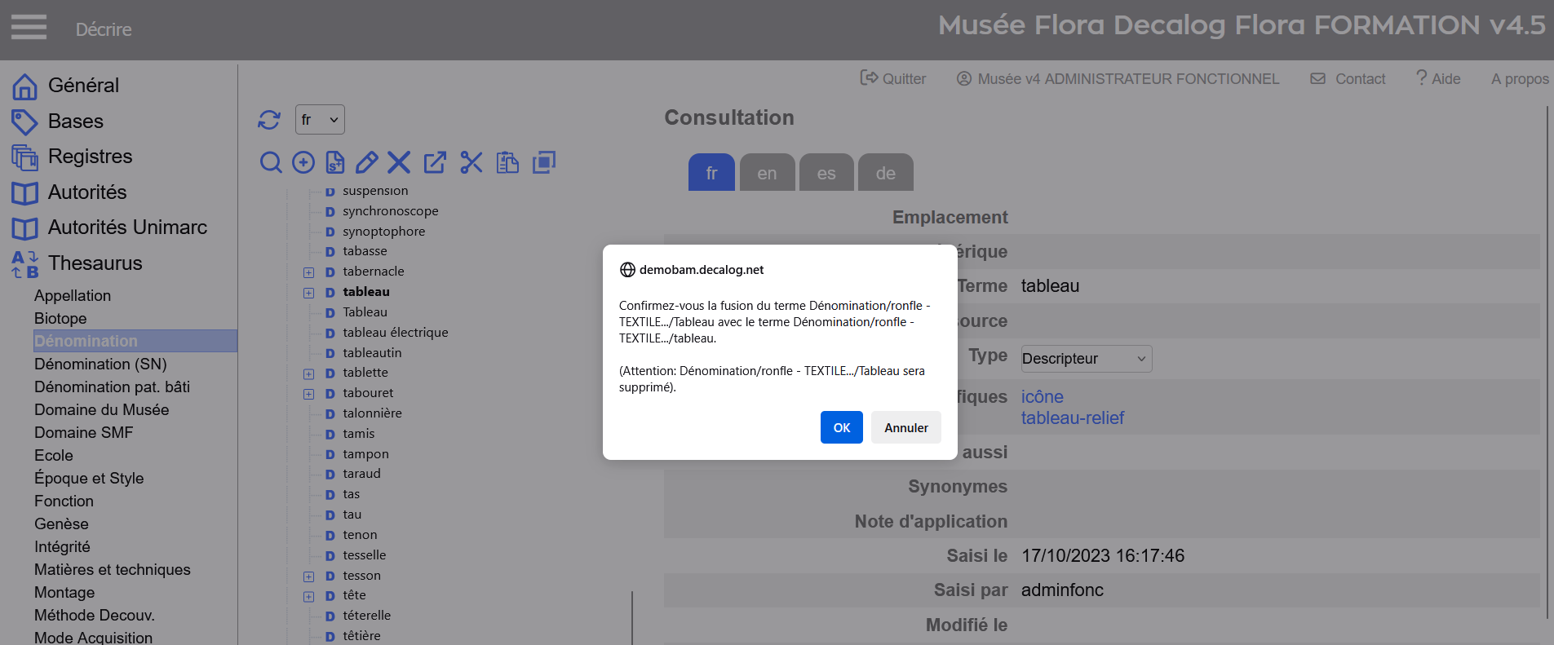Click the scissors cut icon
1554x645 pixels.
(x=472, y=162)
